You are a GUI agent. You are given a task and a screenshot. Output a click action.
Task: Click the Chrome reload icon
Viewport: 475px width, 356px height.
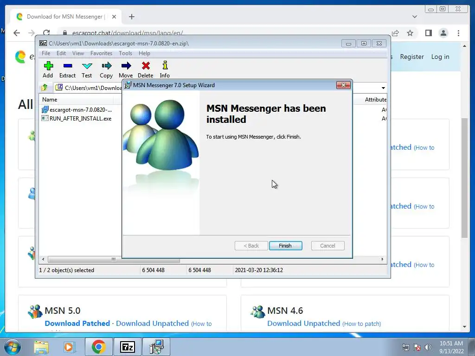coord(46,33)
